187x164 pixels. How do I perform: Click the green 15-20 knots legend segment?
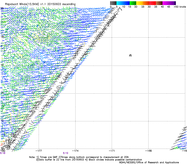click(133, 3)
